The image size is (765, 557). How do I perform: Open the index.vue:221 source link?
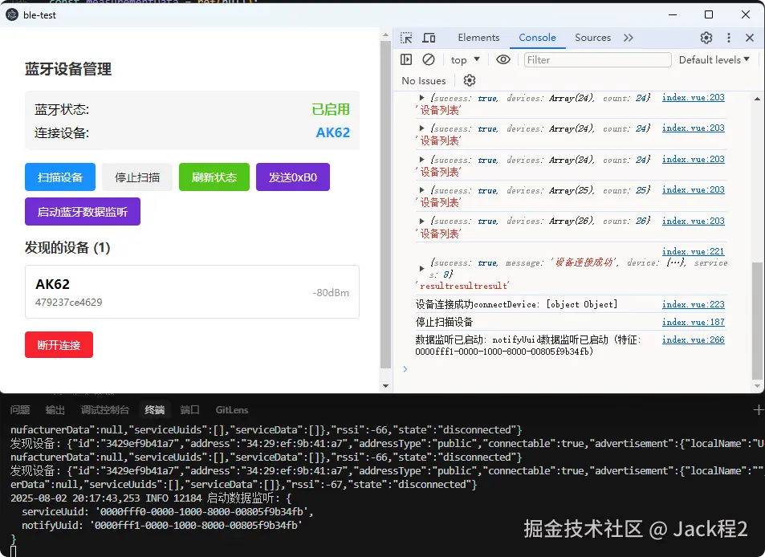pyautogui.click(x=693, y=251)
